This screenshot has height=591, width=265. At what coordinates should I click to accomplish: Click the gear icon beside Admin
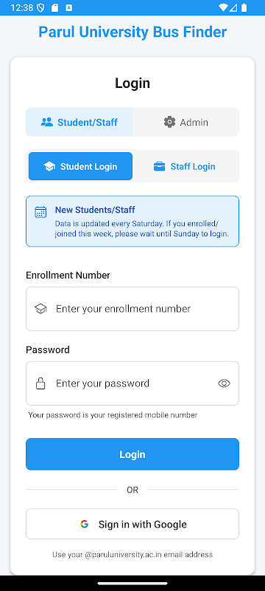tap(169, 122)
